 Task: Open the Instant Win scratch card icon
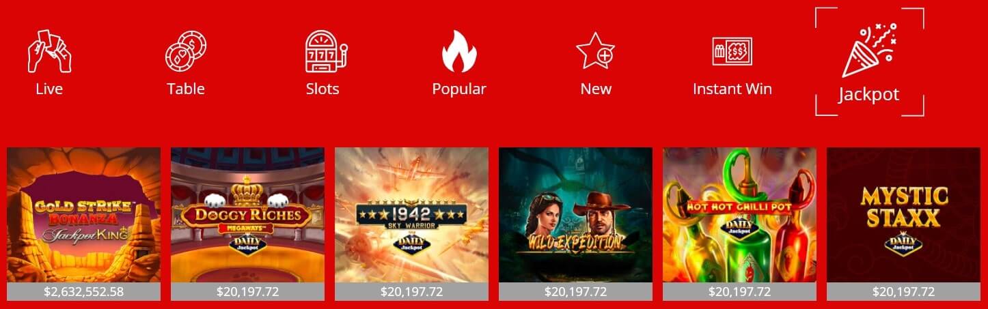point(732,51)
